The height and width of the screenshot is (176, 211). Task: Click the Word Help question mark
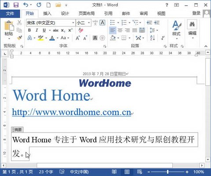coord(167,5)
